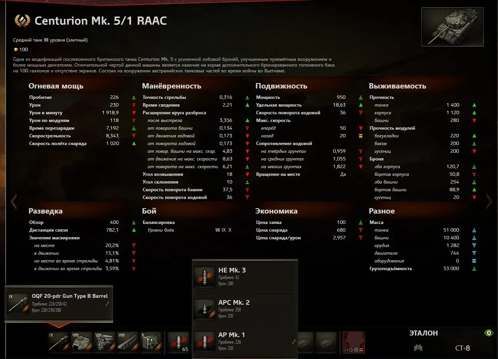Click the binoculars icon beside СТ-8

tap(418, 348)
